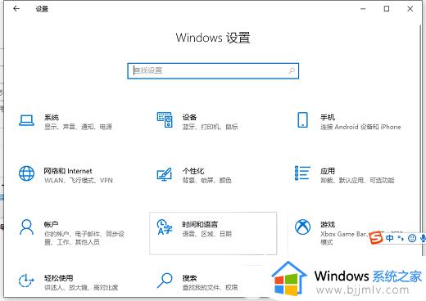
Task: Open 系统 settings title
Action: pyautogui.click(x=52, y=117)
